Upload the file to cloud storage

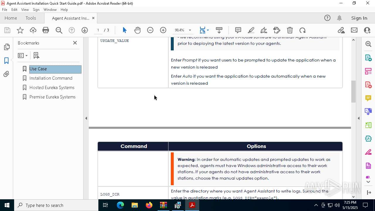click(x=33, y=30)
